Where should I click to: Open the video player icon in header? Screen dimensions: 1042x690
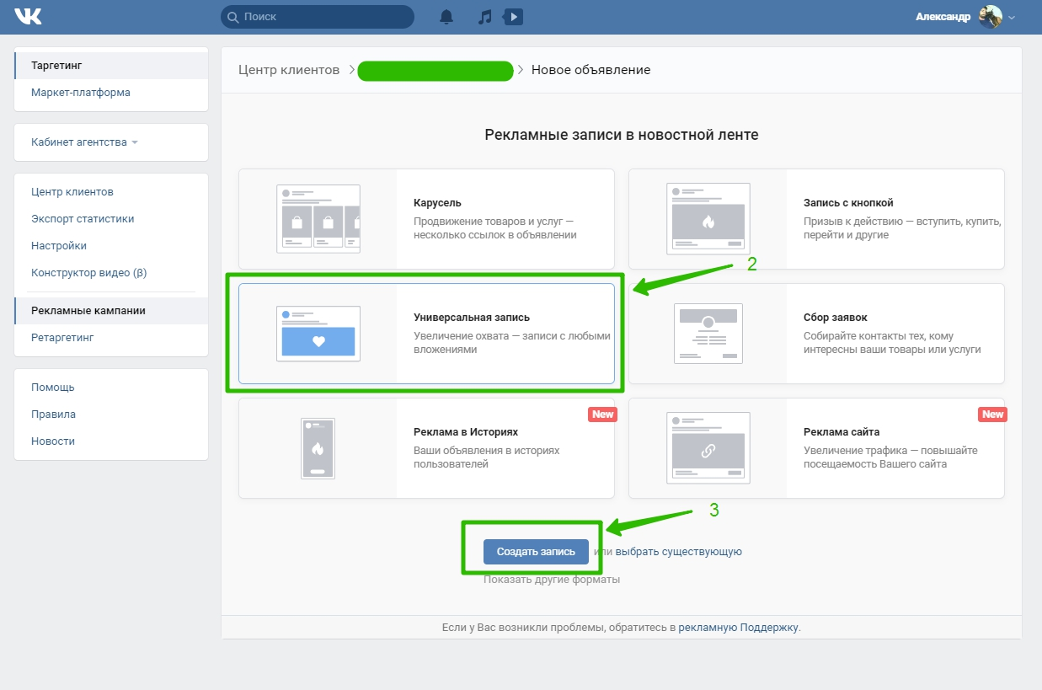tap(513, 17)
